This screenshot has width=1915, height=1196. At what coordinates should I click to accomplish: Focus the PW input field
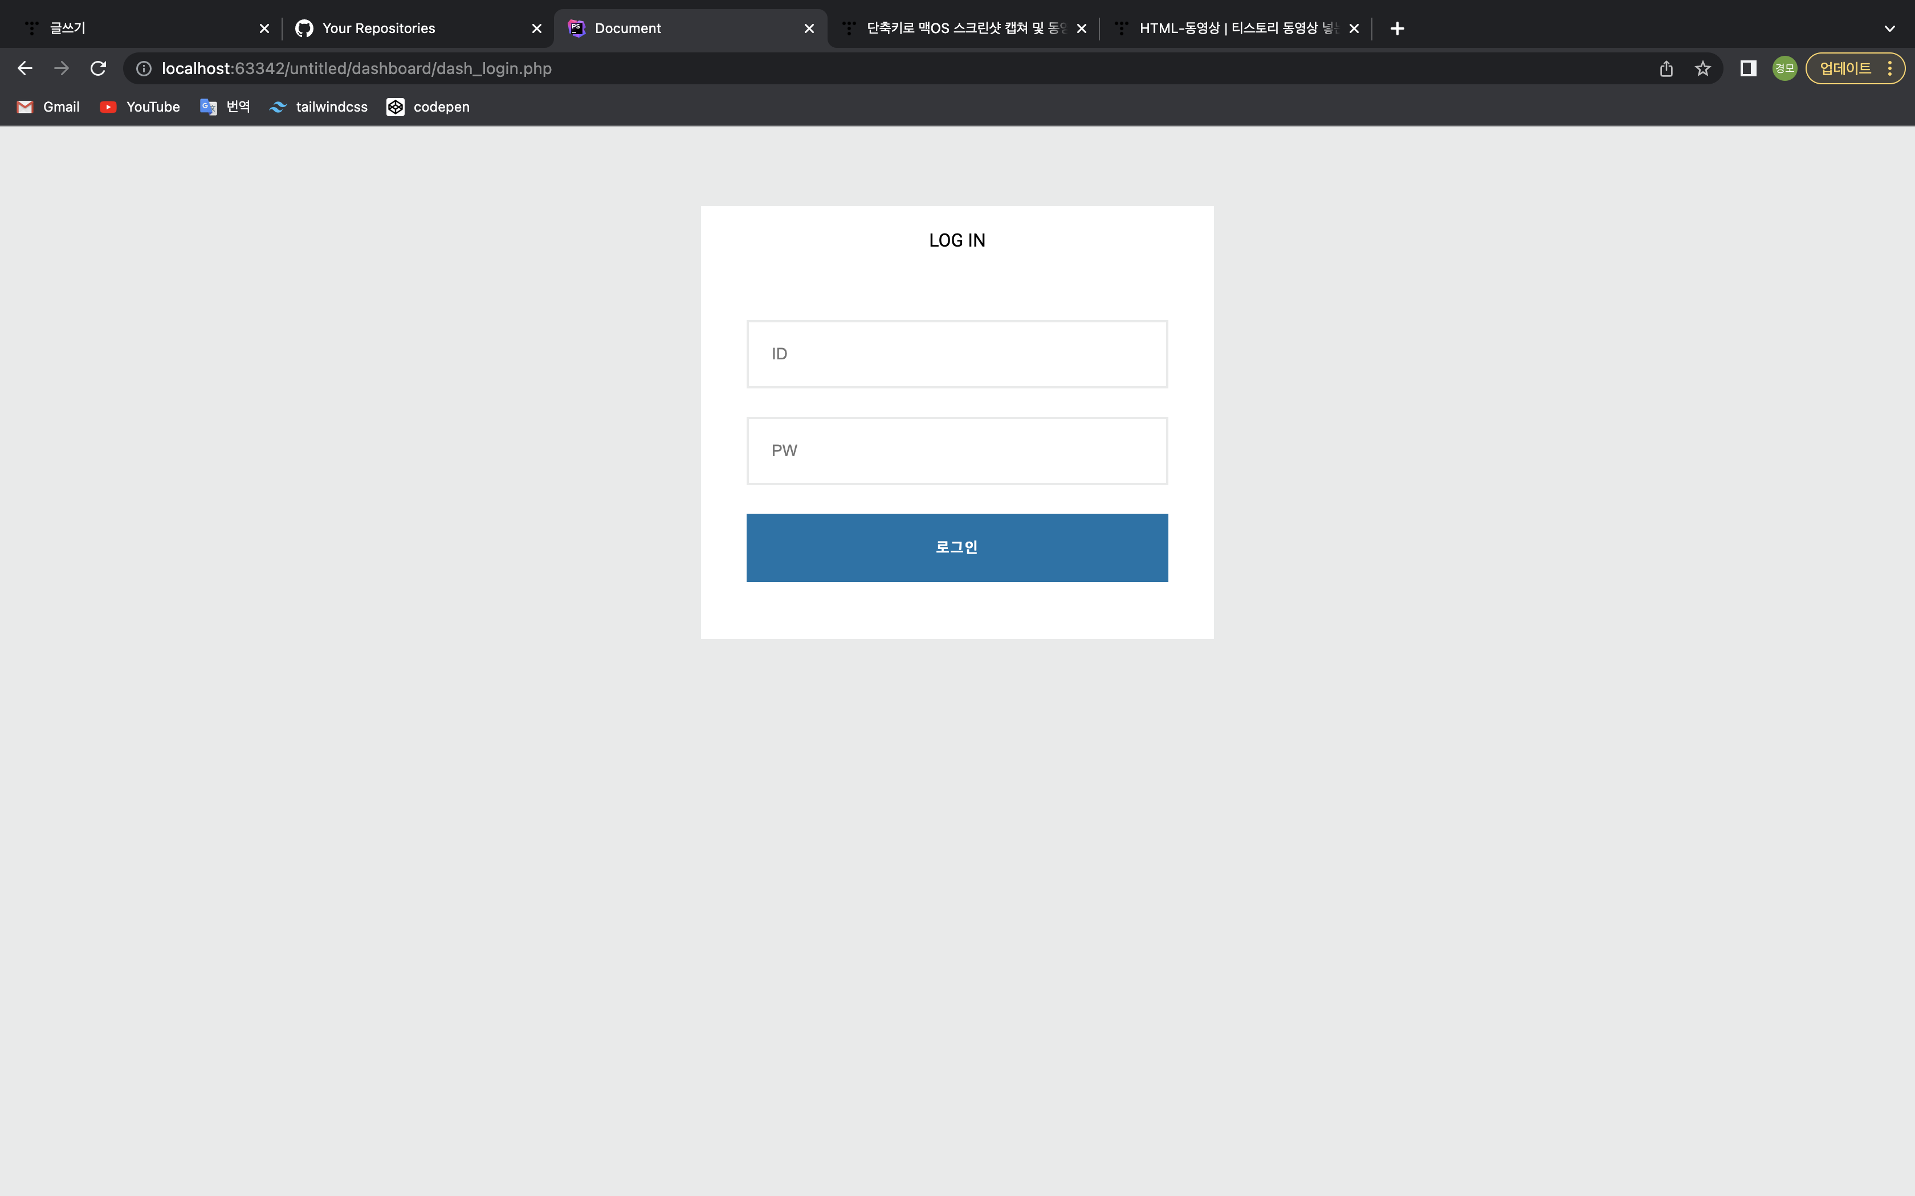(x=957, y=451)
